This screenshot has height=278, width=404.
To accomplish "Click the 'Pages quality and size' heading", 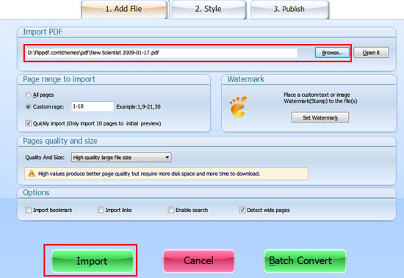I will coord(60,141).
